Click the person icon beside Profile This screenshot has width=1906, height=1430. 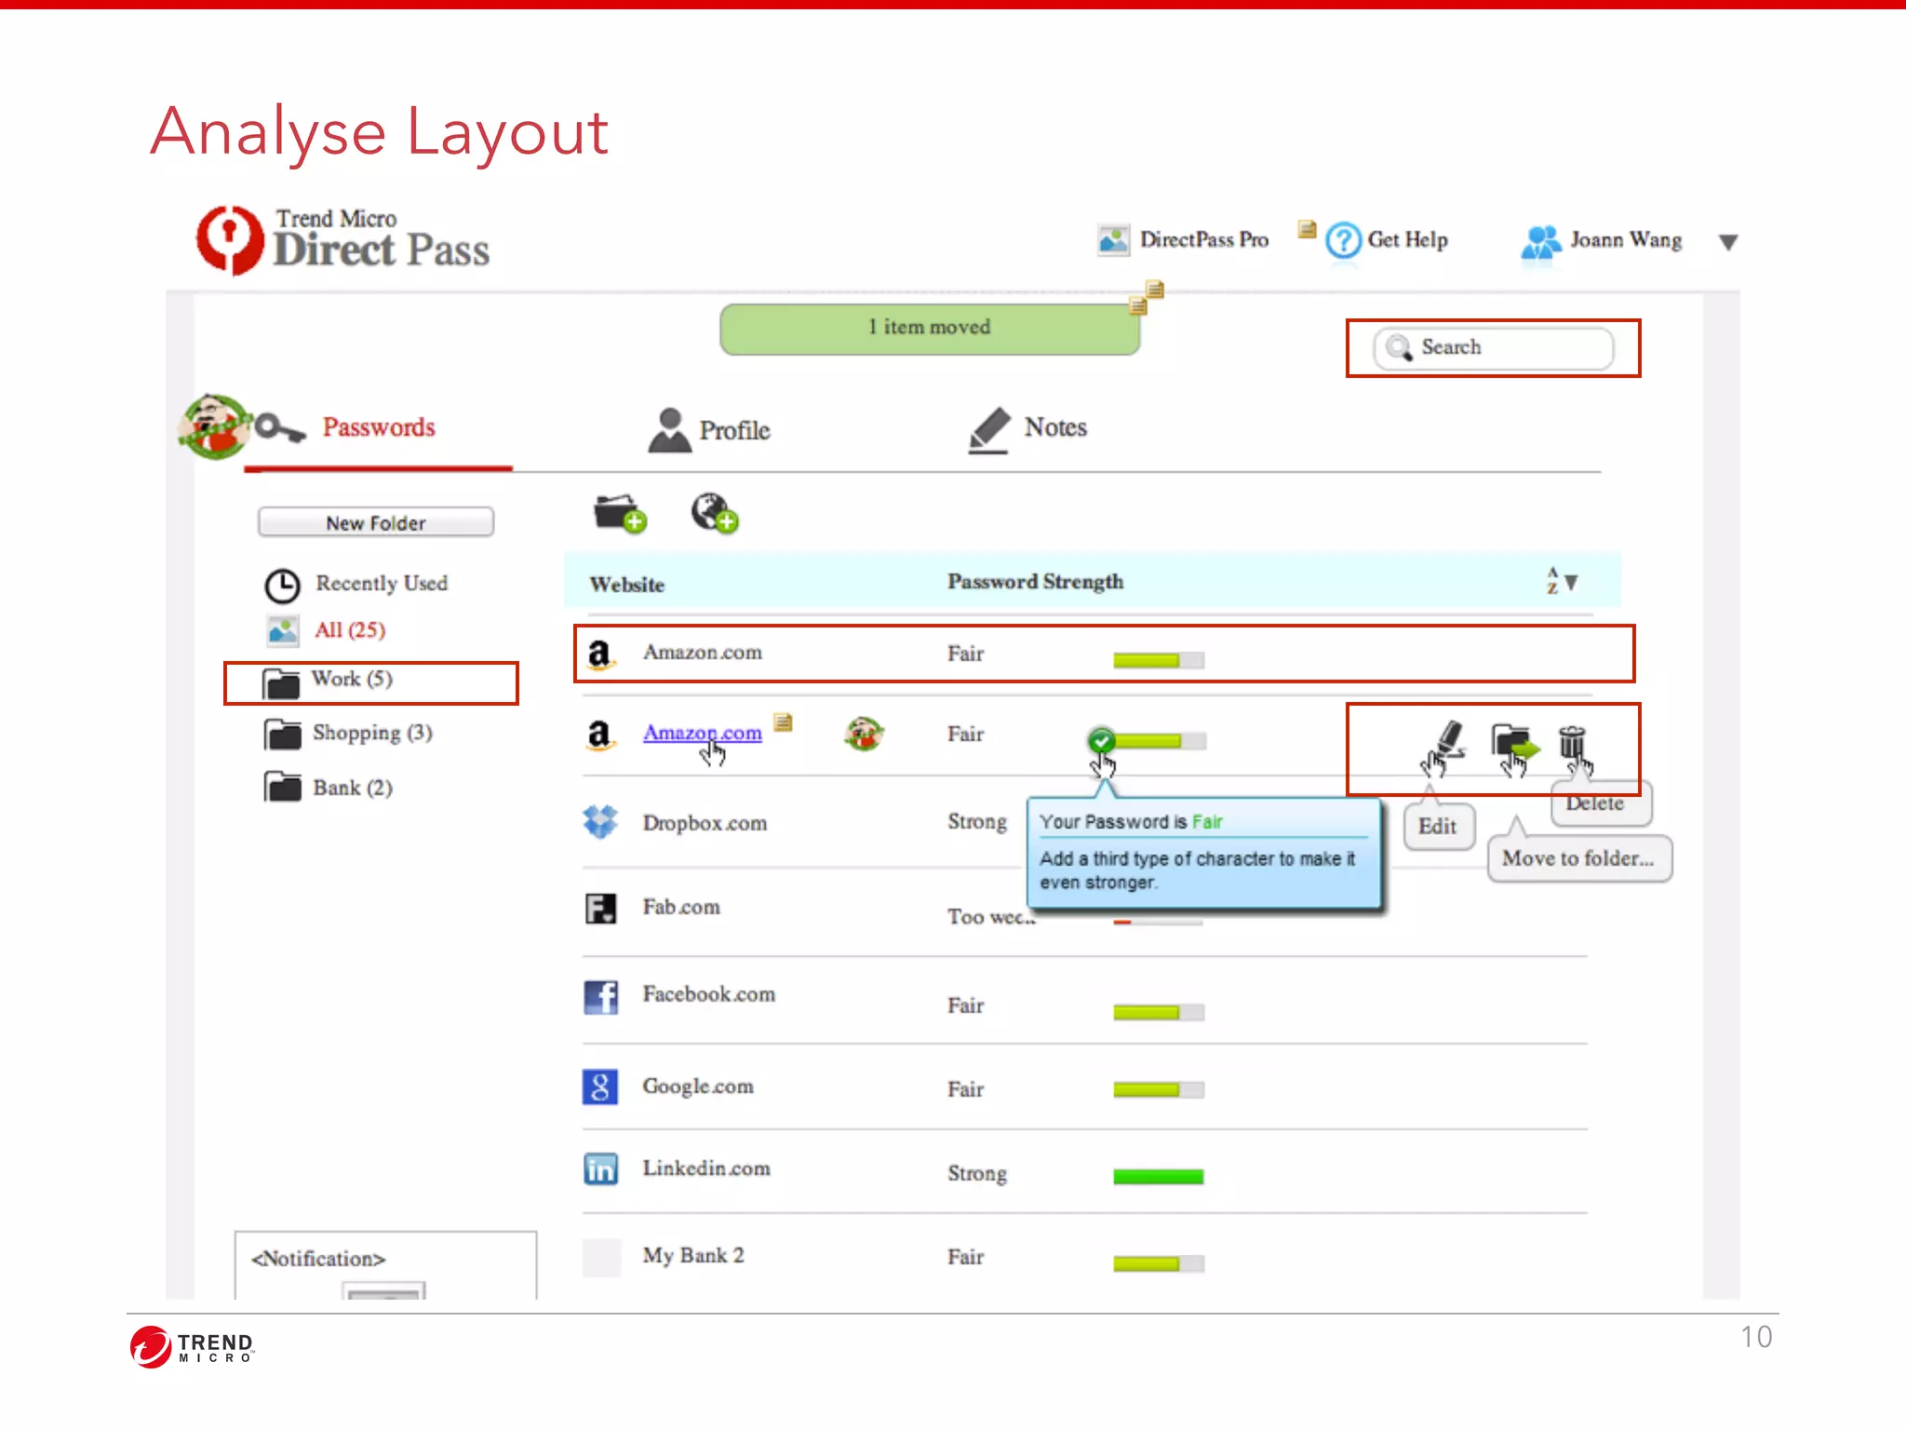coord(669,430)
